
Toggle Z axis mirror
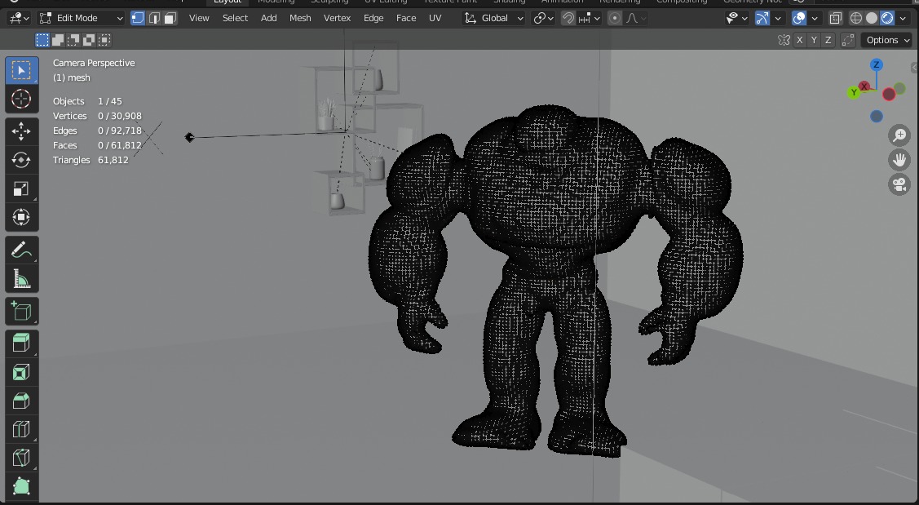click(x=828, y=40)
